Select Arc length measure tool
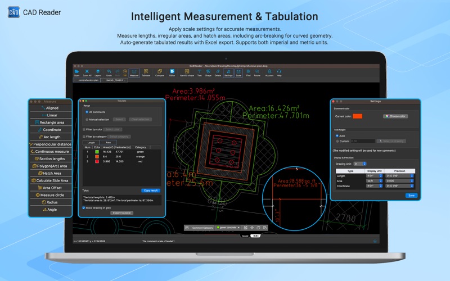Image resolution: width=450 pixels, height=281 pixels. coord(50,137)
